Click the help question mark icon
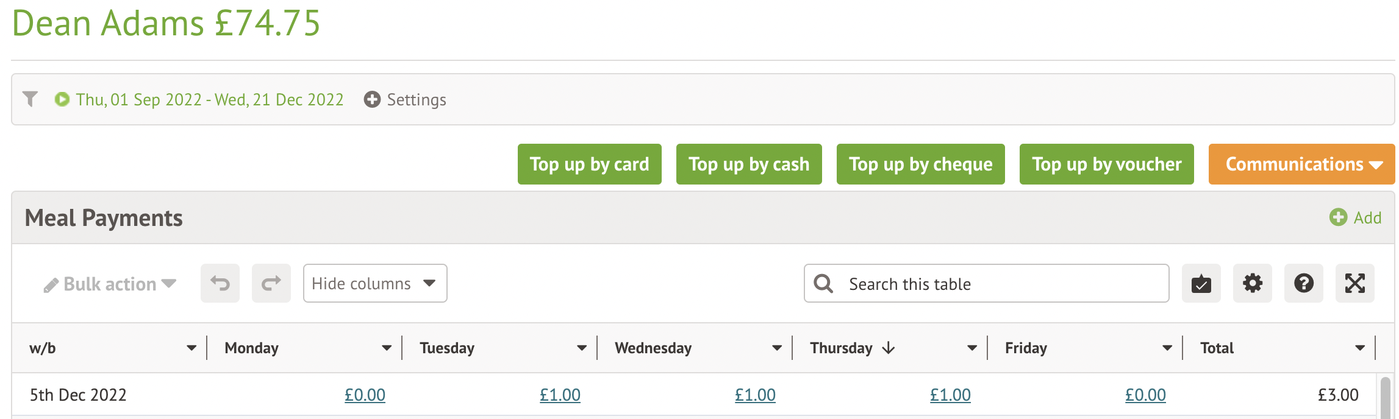The image size is (1399, 419). (x=1303, y=283)
